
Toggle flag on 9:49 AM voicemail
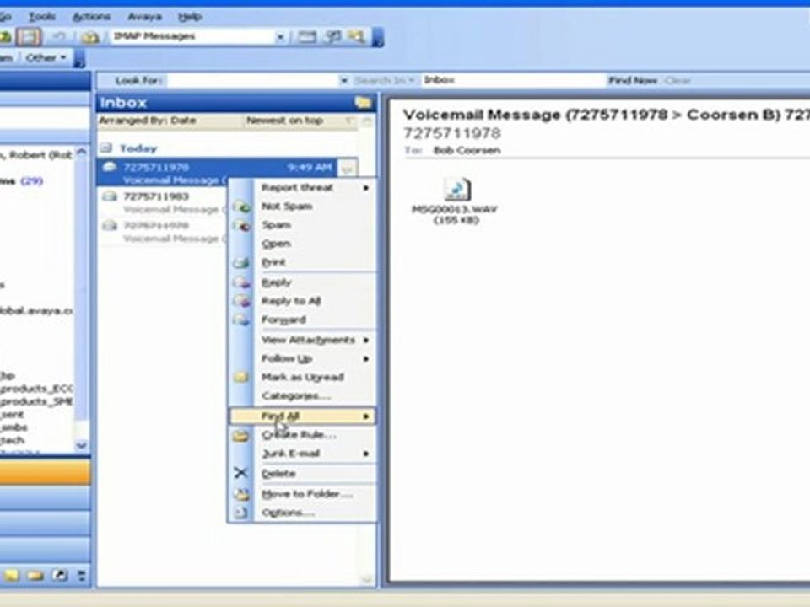pos(348,168)
